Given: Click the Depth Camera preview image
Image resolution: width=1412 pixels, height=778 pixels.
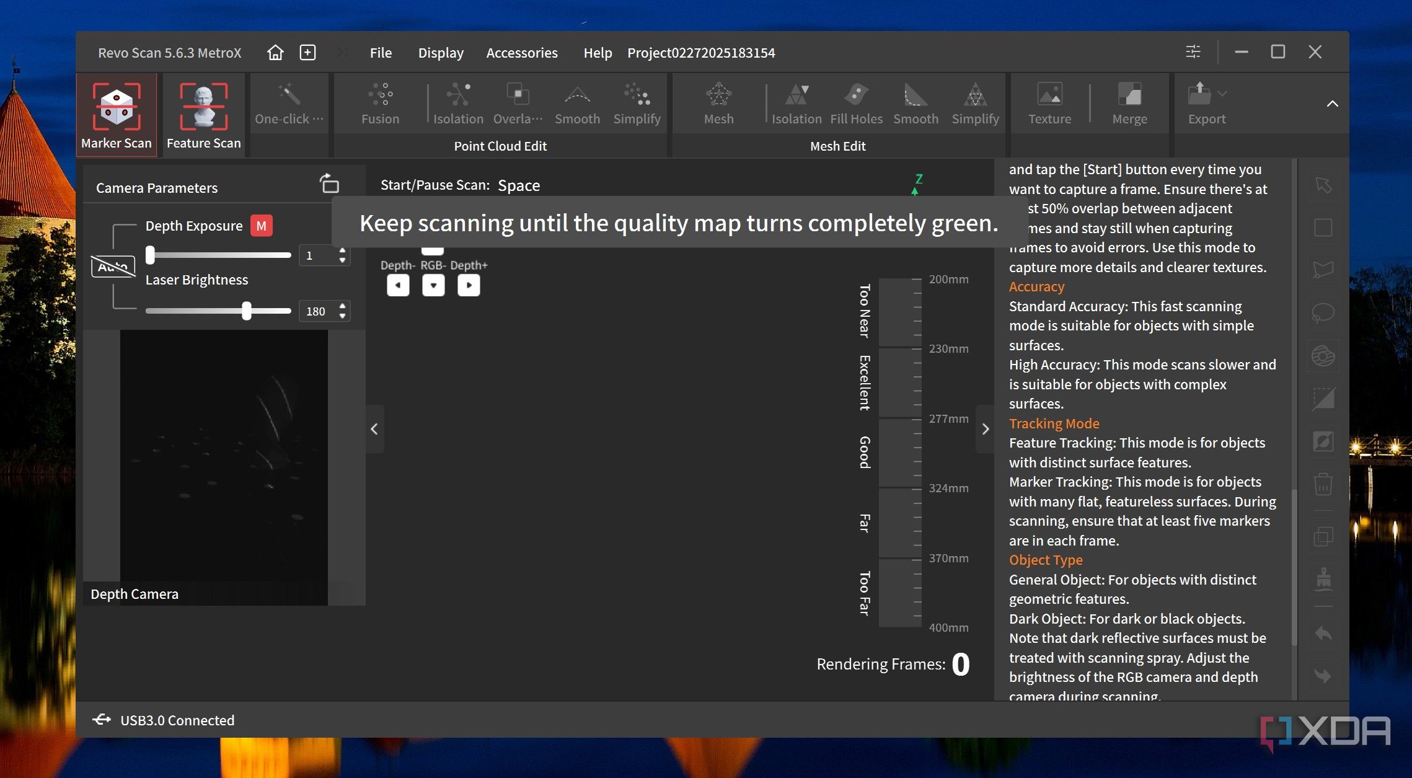Looking at the screenshot, I should tap(224, 467).
